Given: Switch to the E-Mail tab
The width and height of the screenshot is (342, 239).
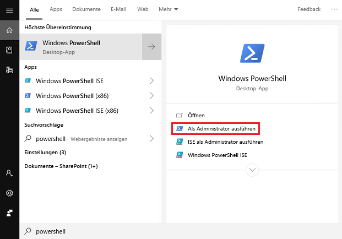Looking at the screenshot, I should click(118, 9).
